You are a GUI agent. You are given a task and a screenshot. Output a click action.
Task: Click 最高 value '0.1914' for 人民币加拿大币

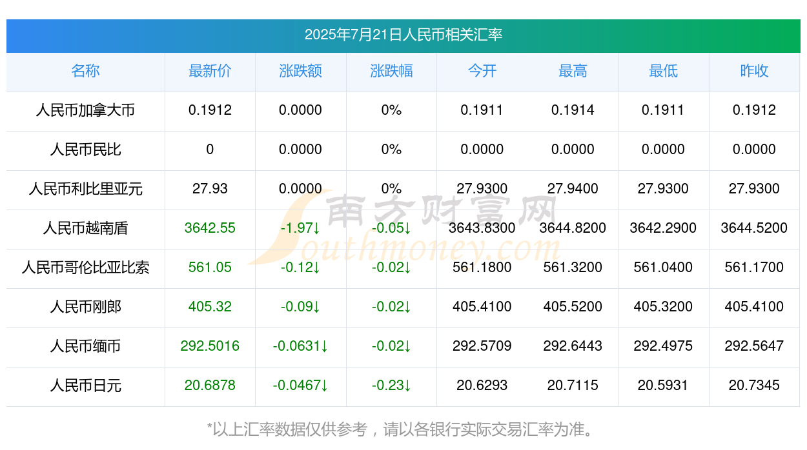click(573, 110)
